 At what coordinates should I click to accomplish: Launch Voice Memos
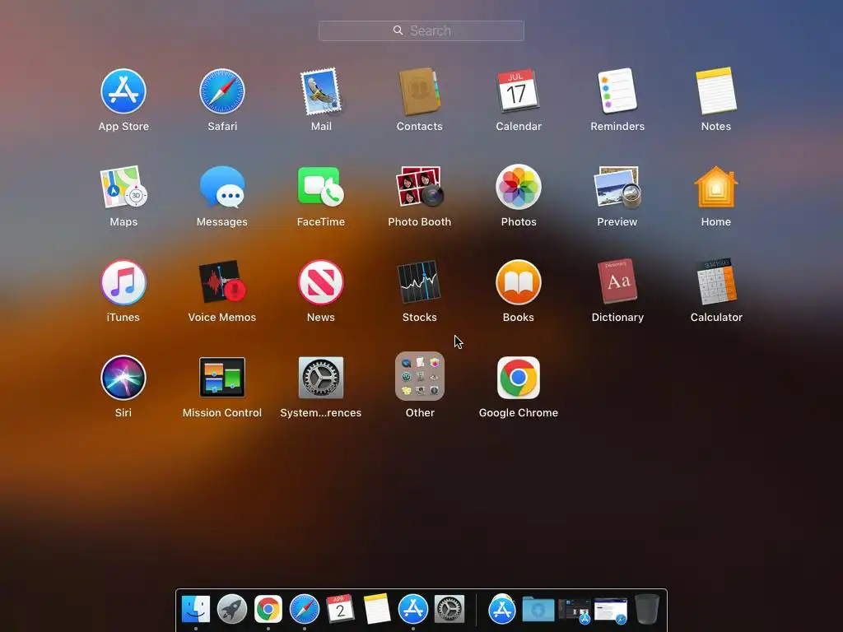click(222, 282)
